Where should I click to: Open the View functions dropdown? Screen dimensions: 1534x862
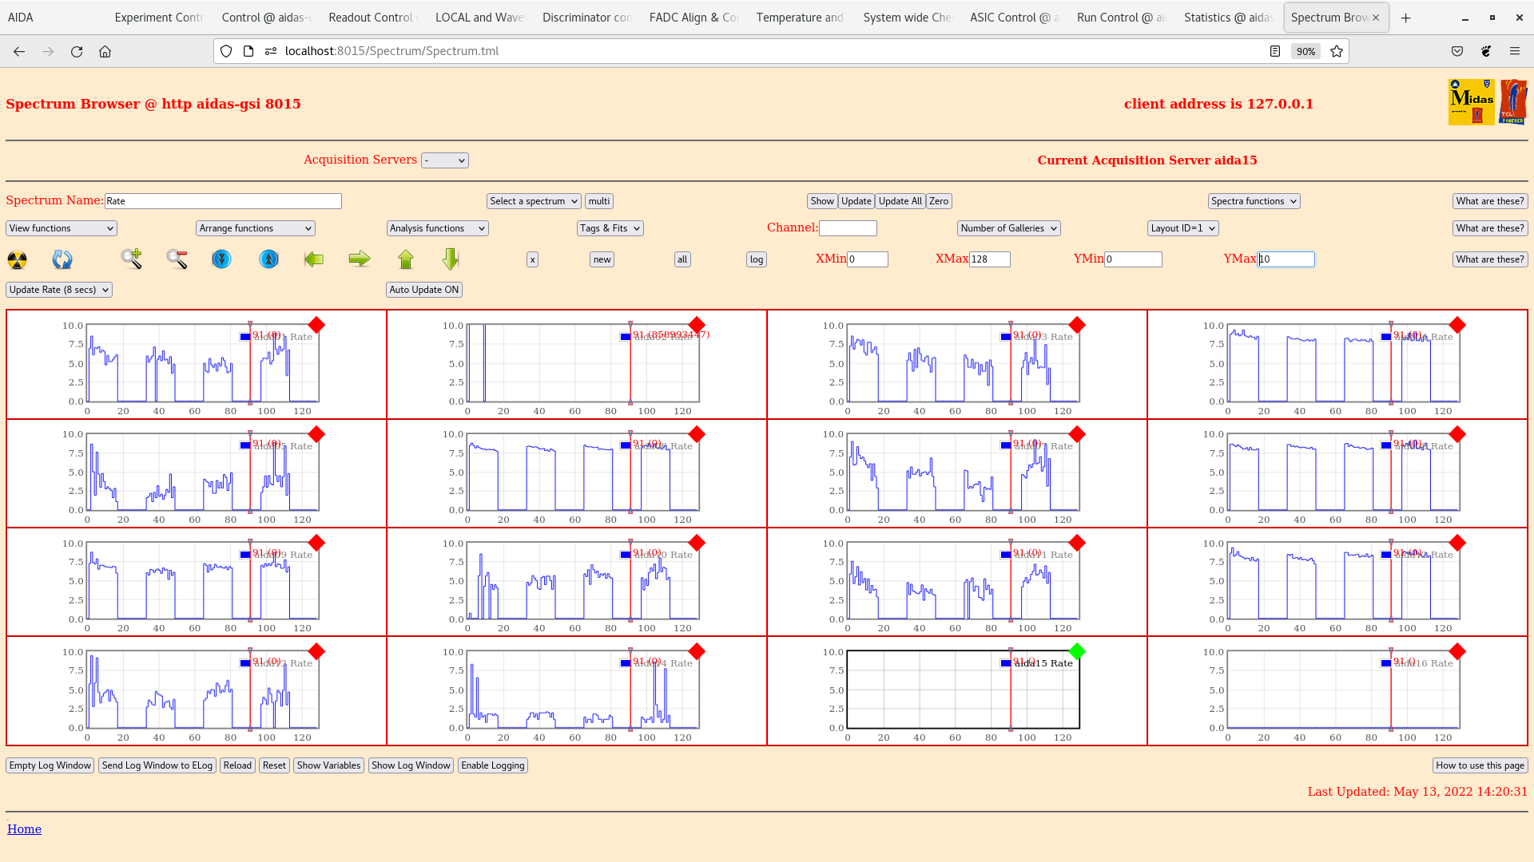click(x=62, y=228)
